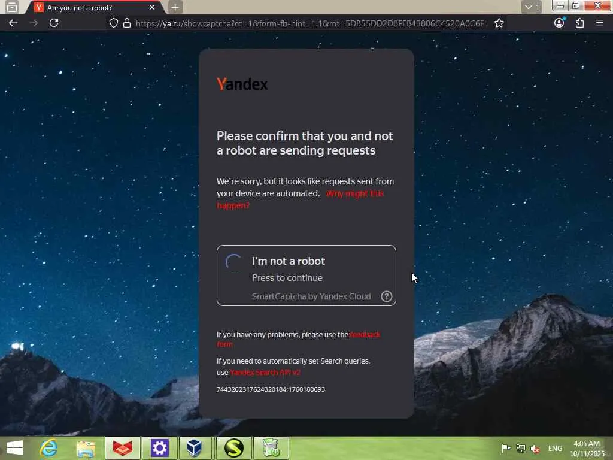Image resolution: width=613 pixels, height=460 pixels.
Task: Click the URL address field
Action: (311, 23)
